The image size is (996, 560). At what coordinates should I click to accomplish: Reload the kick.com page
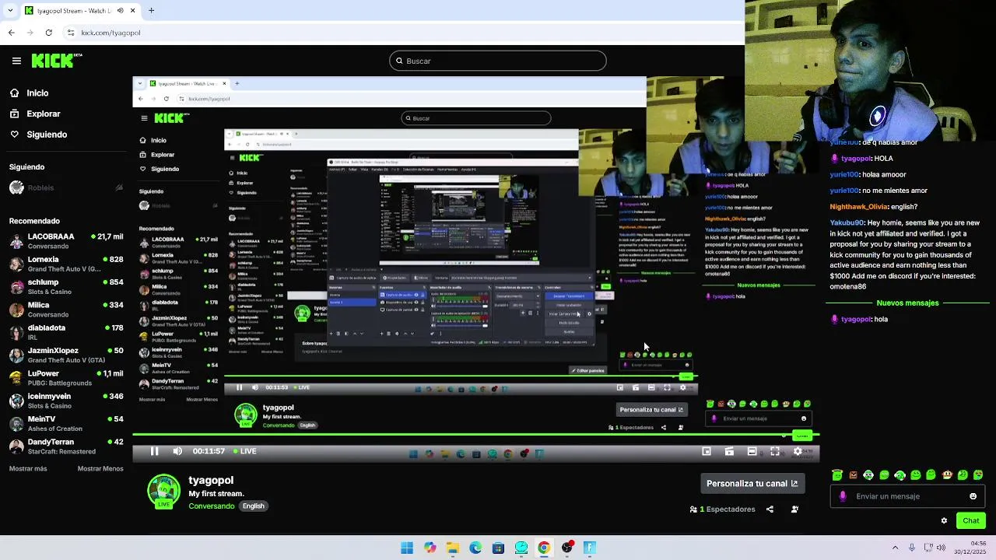(x=48, y=33)
